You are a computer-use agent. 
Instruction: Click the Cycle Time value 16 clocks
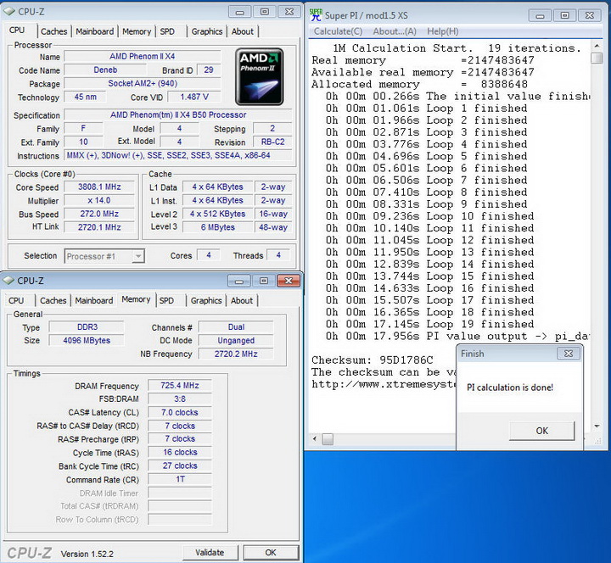(x=180, y=453)
